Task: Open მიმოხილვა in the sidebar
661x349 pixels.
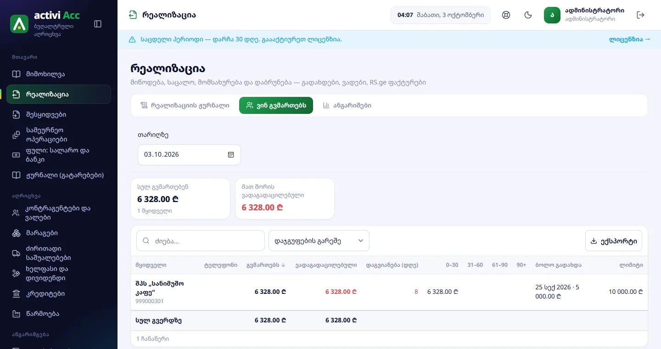Action: 59,74
